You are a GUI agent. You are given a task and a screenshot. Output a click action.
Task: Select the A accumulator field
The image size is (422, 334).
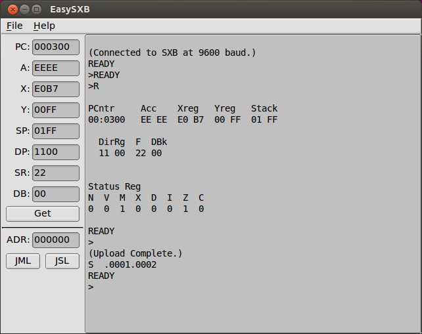pyautogui.click(x=55, y=68)
